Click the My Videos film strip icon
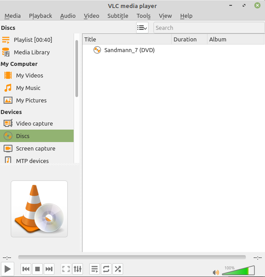 click(x=8, y=75)
